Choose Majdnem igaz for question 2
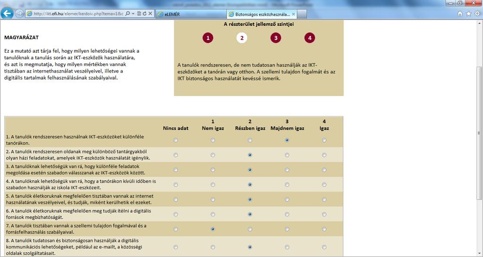 coord(287,155)
